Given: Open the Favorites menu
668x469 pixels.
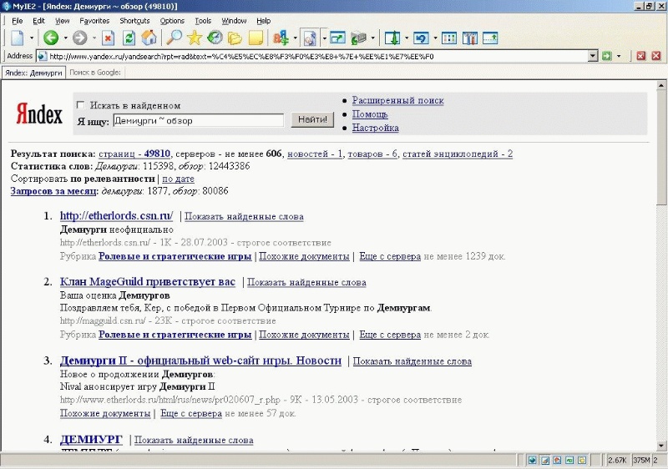Looking at the screenshot, I should (x=94, y=20).
